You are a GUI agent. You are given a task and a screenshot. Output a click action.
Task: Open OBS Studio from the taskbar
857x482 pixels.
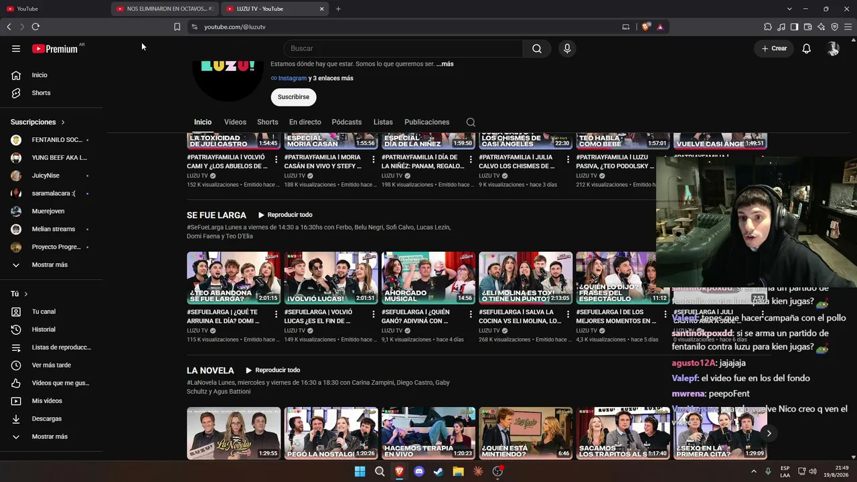tap(497, 471)
